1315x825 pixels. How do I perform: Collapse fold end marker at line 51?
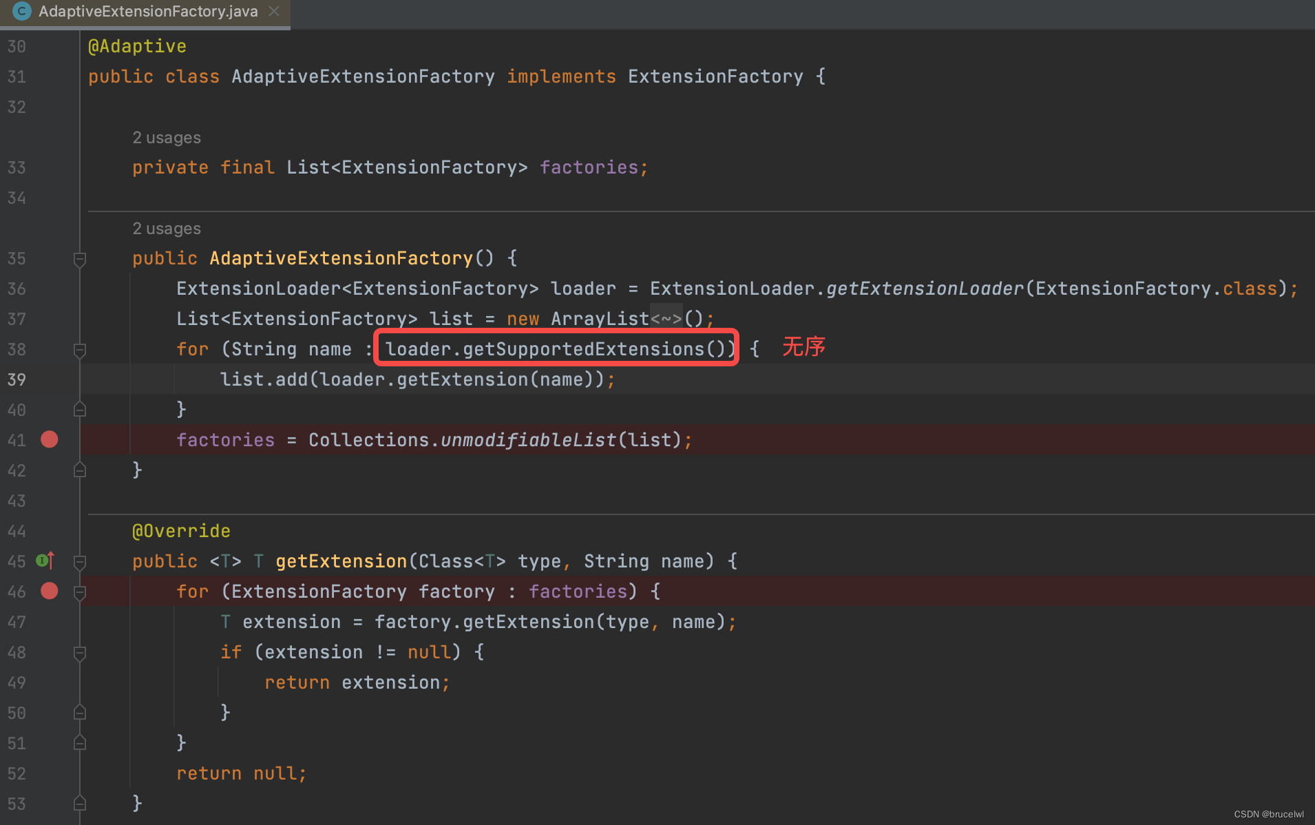[x=80, y=743]
